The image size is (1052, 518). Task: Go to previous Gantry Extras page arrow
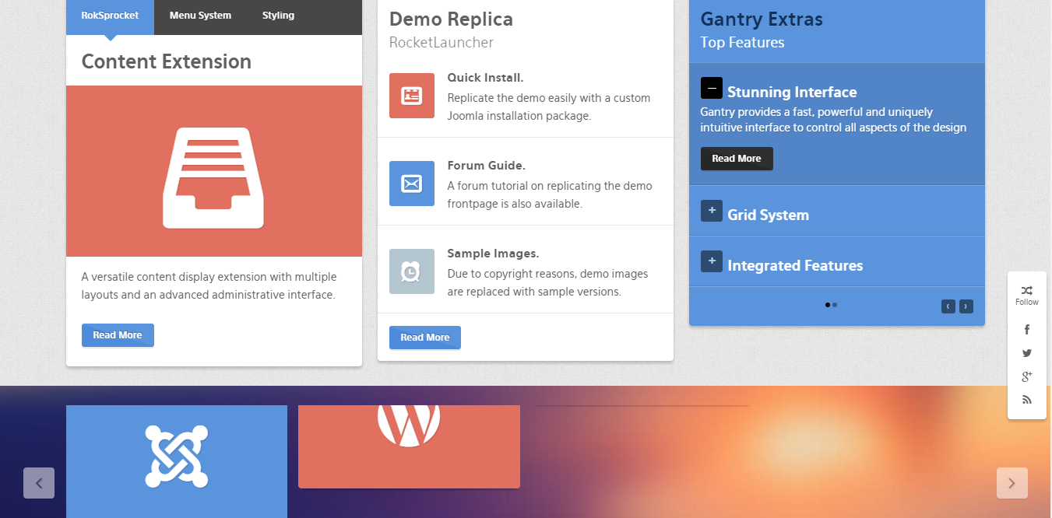(x=948, y=306)
